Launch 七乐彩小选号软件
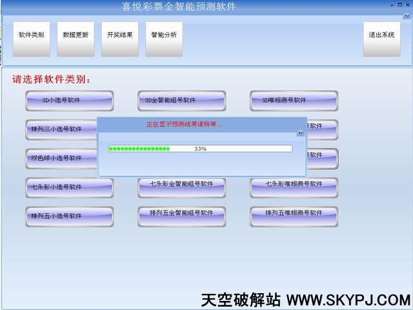 (x=70, y=187)
